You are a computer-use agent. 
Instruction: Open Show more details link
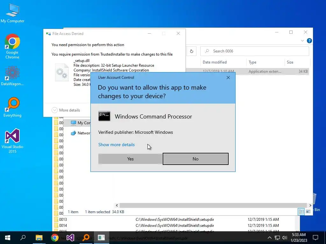point(117,145)
